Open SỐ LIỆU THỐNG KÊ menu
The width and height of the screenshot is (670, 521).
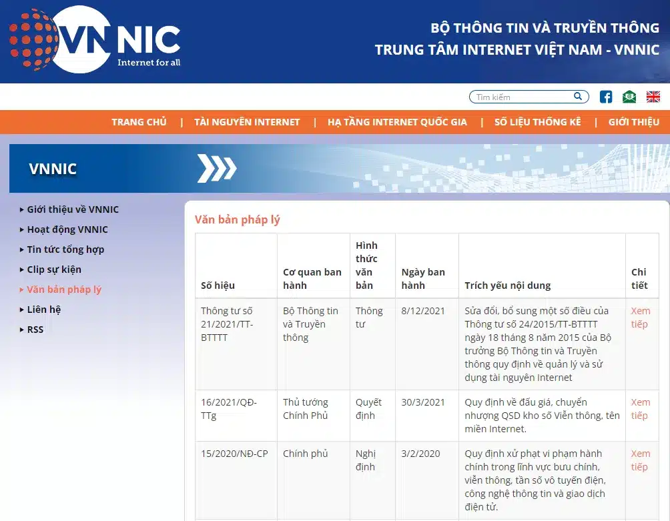pyautogui.click(x=538, y=122)
